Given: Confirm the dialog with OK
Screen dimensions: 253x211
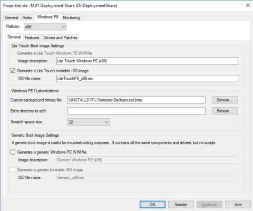Looking at the screenshot, I should click(152, 205).
